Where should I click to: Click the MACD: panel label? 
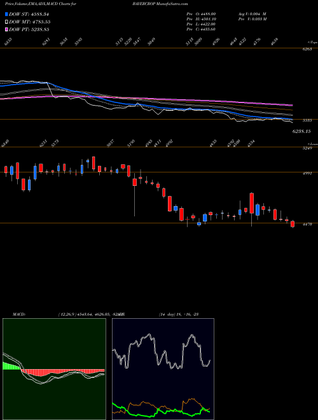click(x=19, y=314)
